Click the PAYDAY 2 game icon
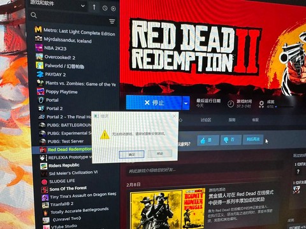 [x=40, y=74]
